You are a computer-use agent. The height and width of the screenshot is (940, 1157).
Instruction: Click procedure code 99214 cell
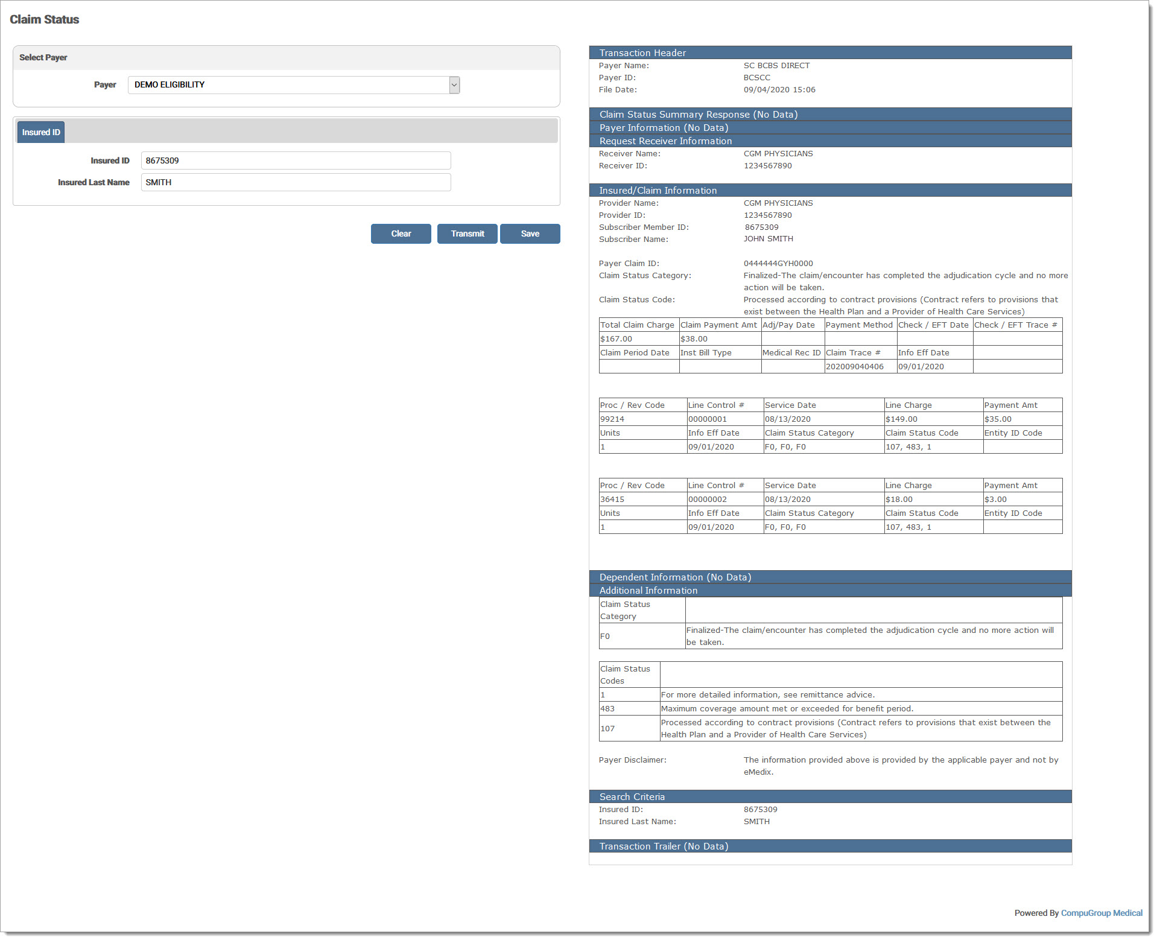643,419
